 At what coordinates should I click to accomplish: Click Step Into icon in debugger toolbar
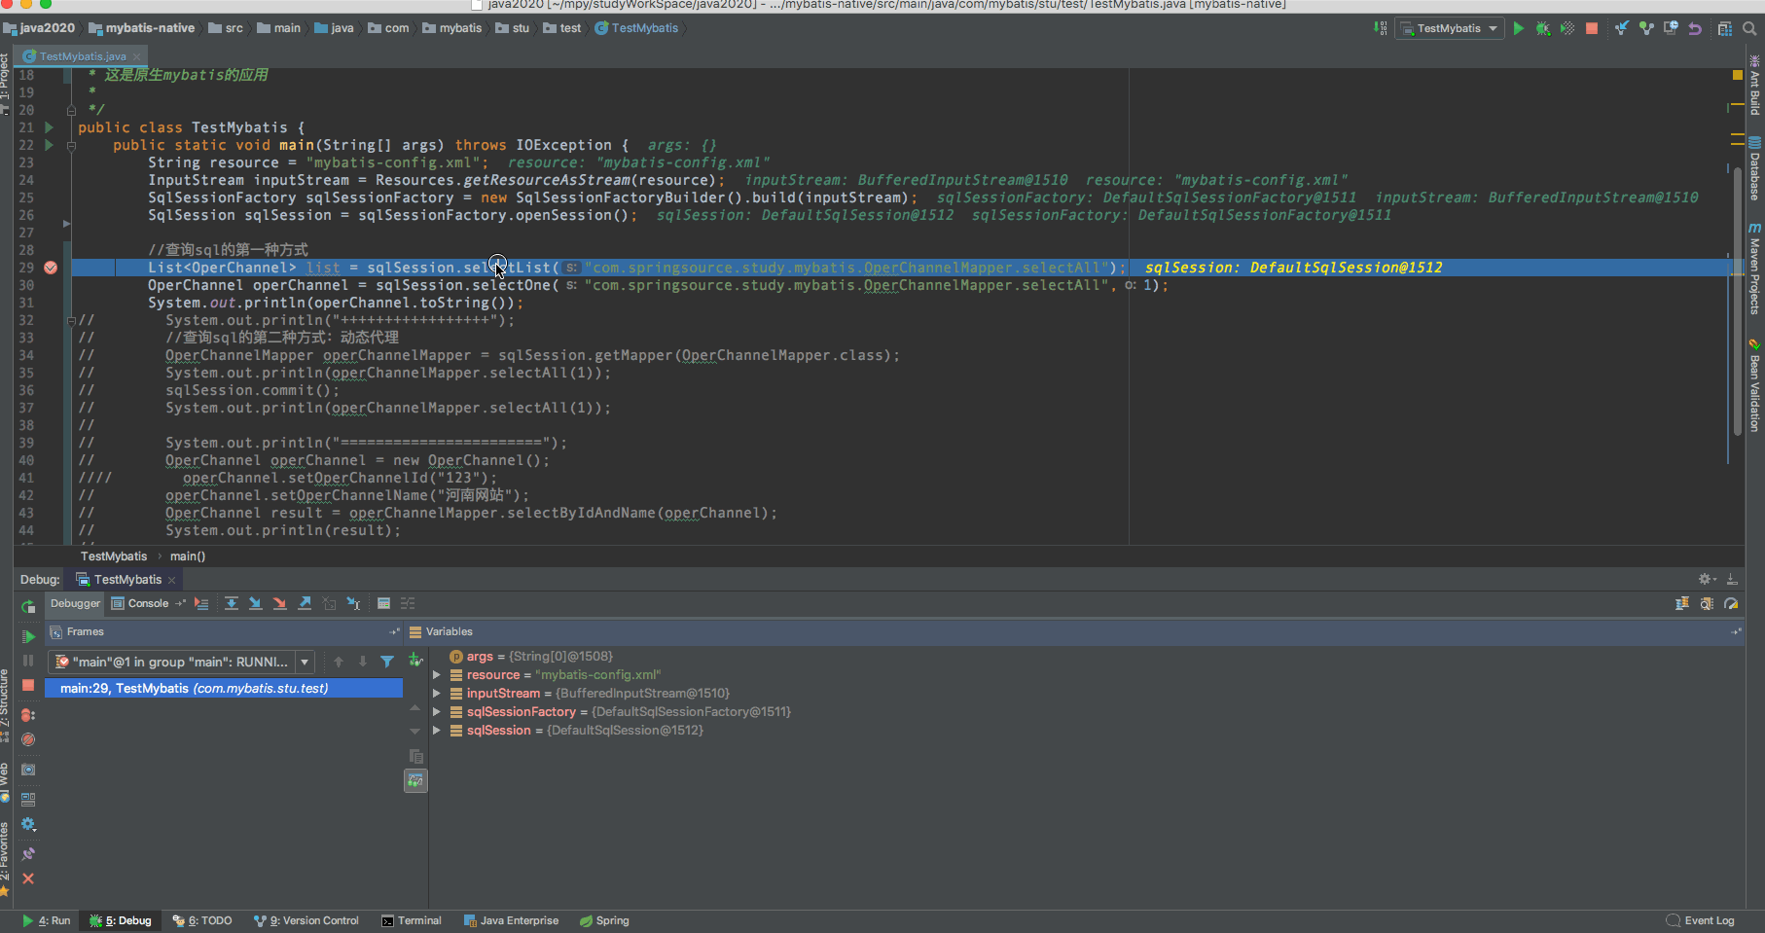(x=256, y=604)
